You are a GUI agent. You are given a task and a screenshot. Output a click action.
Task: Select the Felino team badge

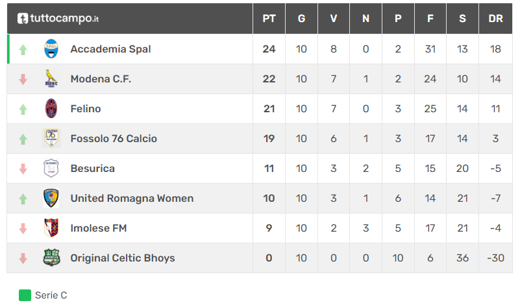coord(51,108)
